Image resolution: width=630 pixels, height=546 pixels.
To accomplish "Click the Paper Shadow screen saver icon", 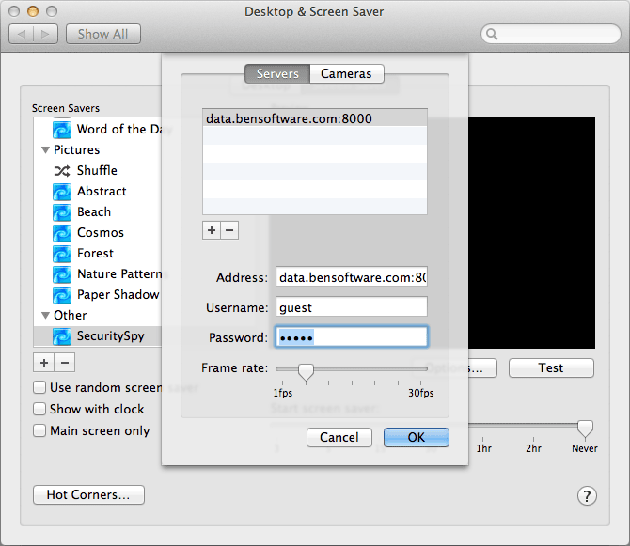I will pos(62,295).
